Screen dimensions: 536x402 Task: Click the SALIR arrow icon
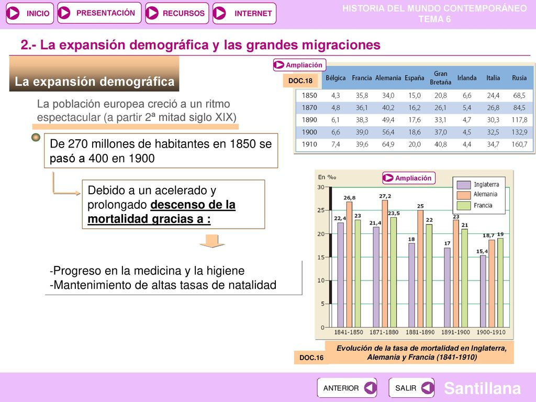click(x=428, y=388)
